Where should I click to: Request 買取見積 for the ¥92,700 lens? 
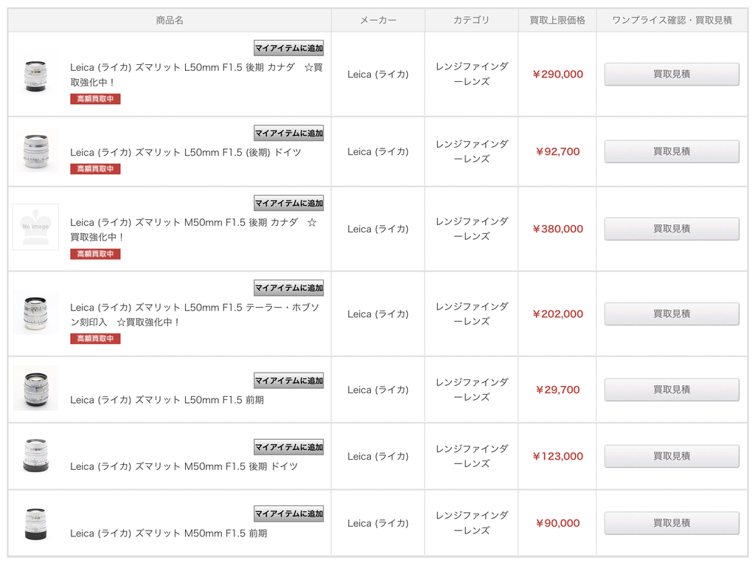tap(672, 151)
